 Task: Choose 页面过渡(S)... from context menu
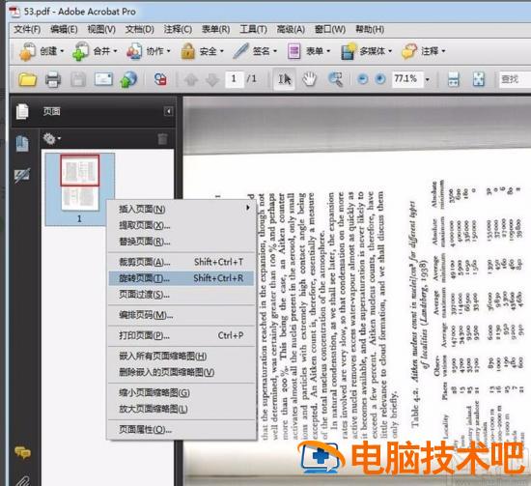click(182, 294)
